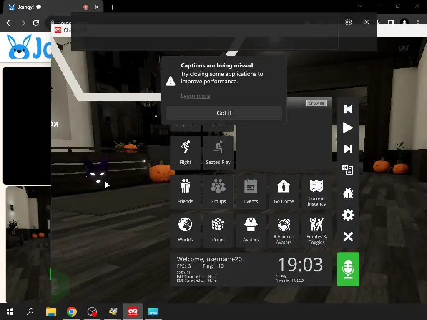Screen dimensions: 427x320
Task: Open the Avatars menu
Action: [251, 230]
